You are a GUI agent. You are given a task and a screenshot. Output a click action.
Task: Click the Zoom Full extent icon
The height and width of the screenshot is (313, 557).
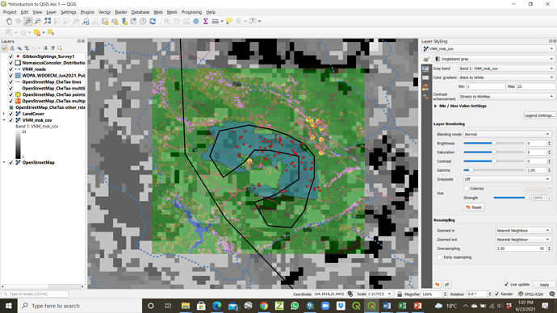(x=48, y=21)
